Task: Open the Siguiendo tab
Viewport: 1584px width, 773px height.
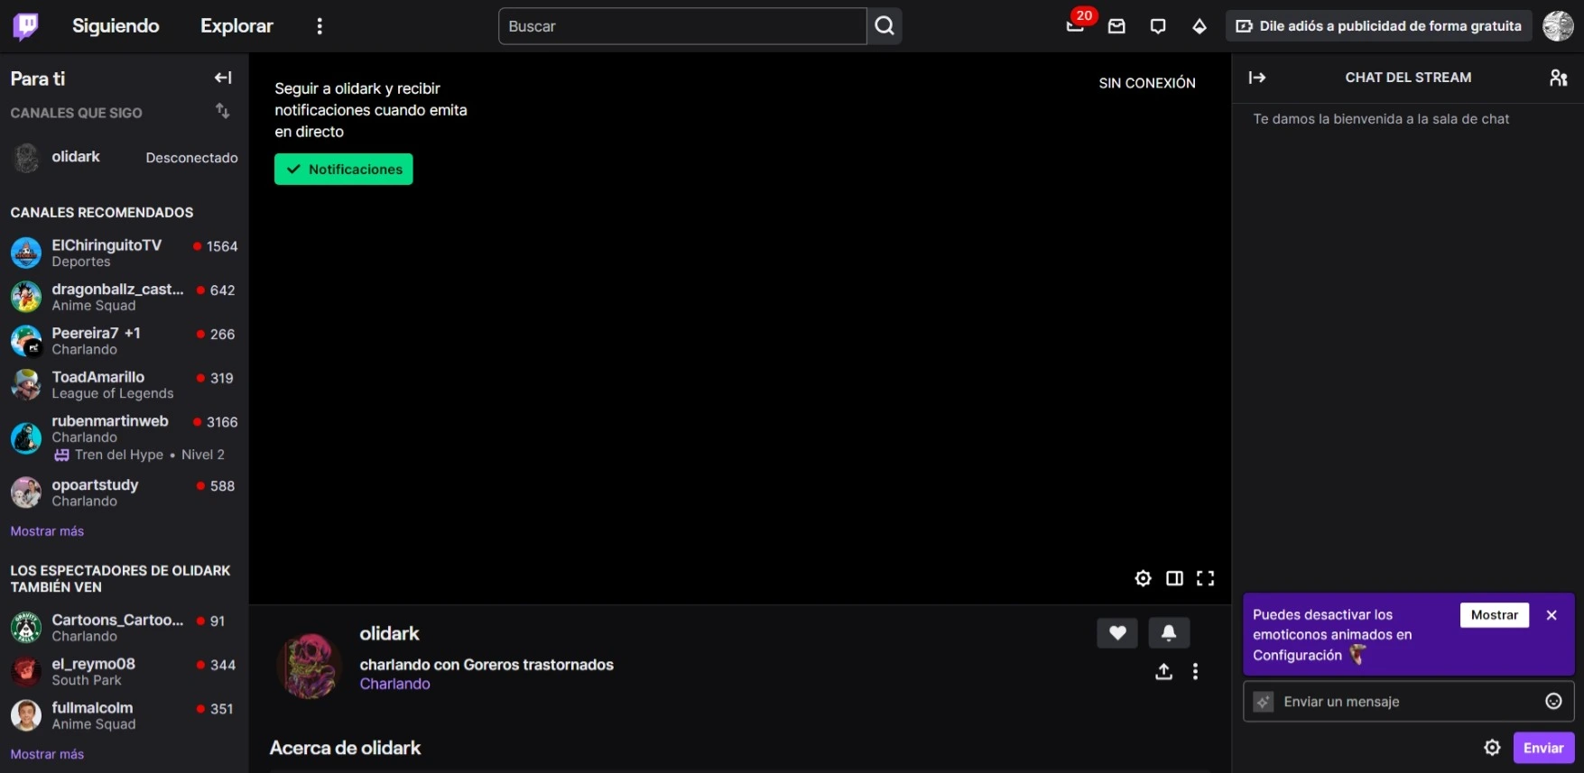Action: coord(116,26)
